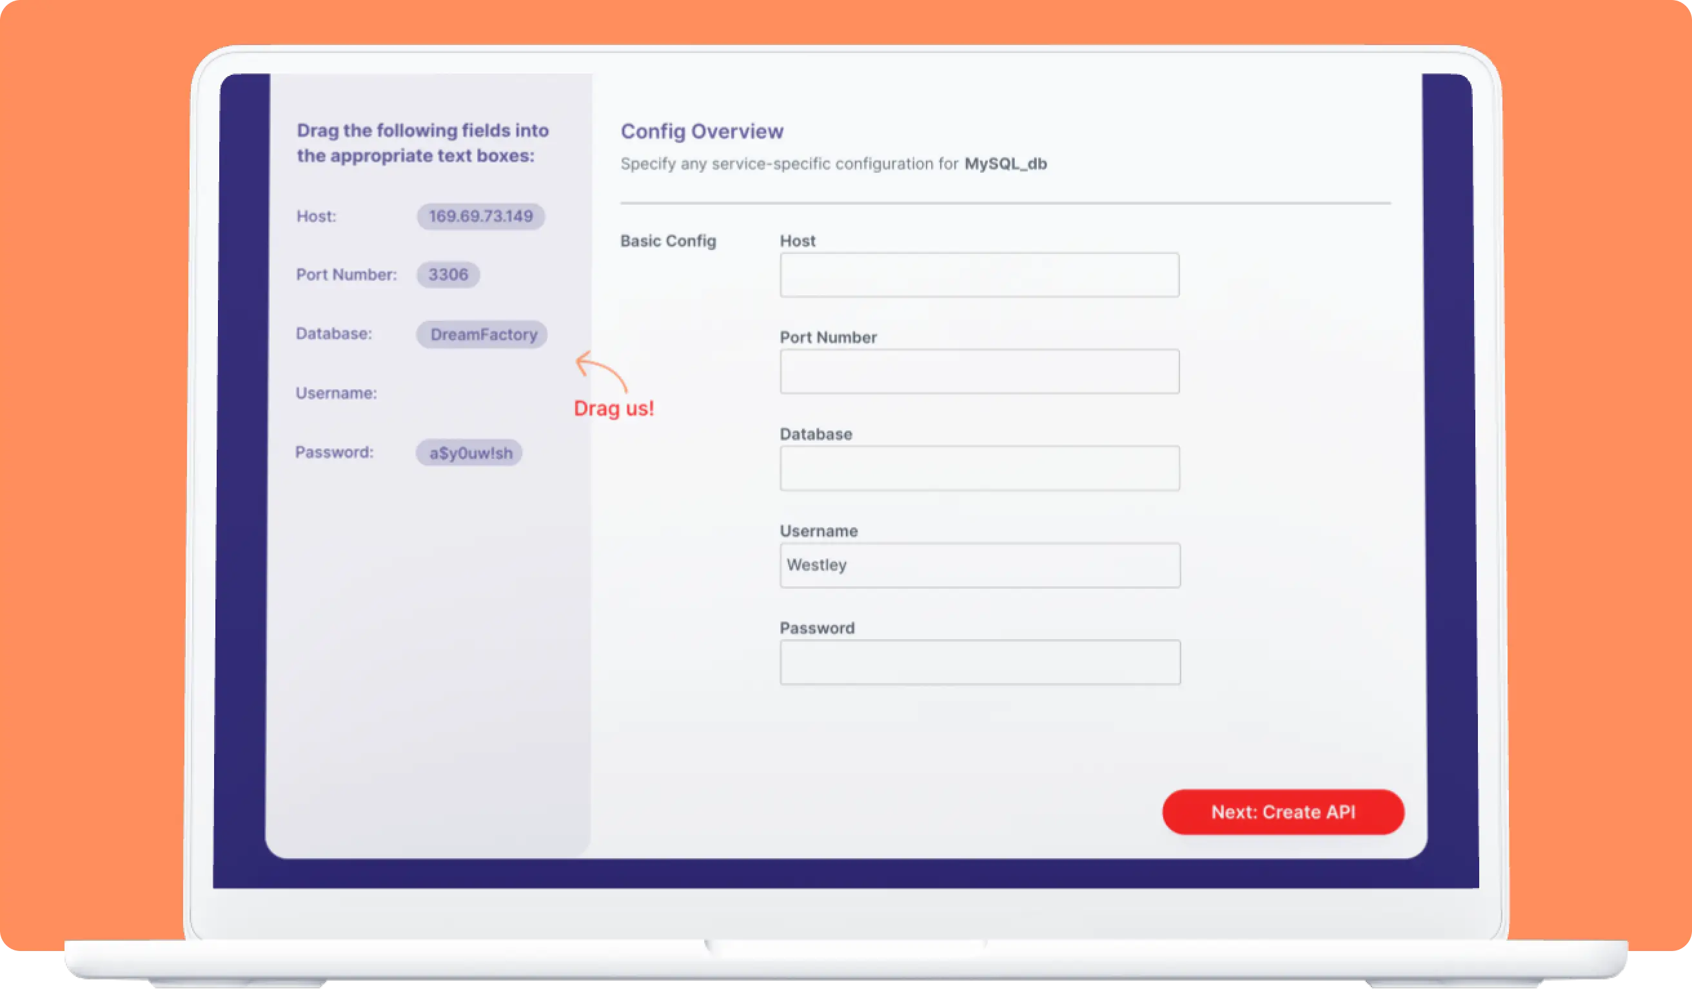The height and width of the screenshot is (991, 1692).
Task: Click the Basic Config section label
Action: [668, 241]
